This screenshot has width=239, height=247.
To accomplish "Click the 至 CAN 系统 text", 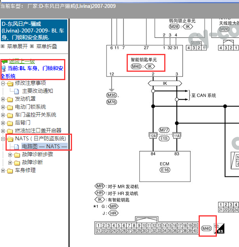I will click(204, 95).
